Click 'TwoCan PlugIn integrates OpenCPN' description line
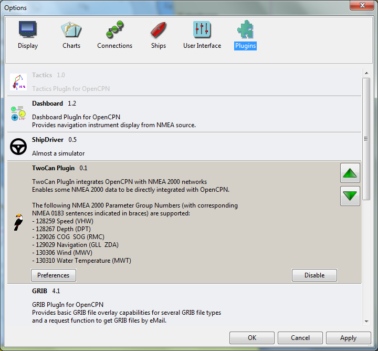 tap(120, 182)
